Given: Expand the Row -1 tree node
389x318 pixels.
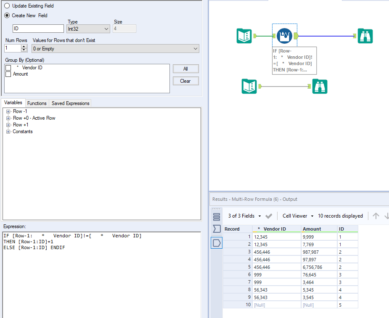Looking at the screenshot, I should (8, 111).
